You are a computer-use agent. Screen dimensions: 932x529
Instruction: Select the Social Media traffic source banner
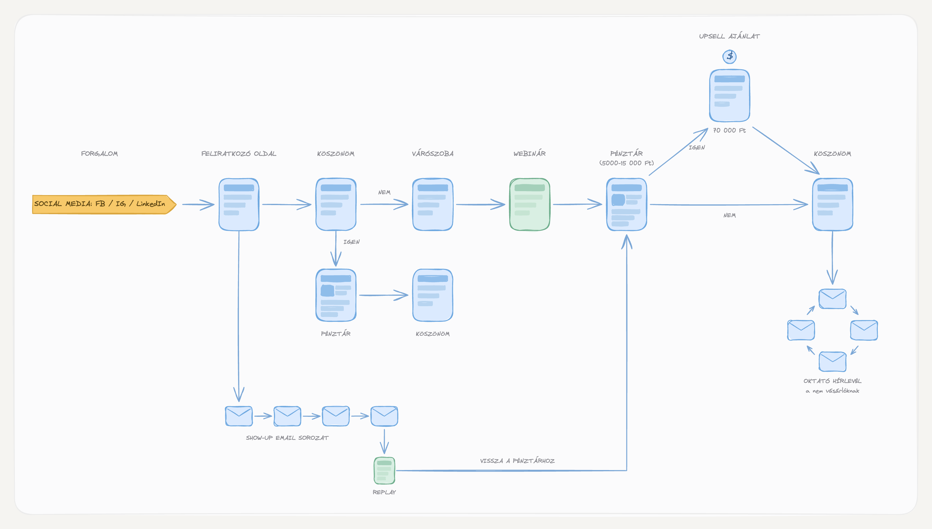[x=104, y=204]
